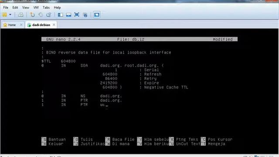Screen dimensions: 279x157
Task: Open the snapshot manager icon
Action: [48, 14]
